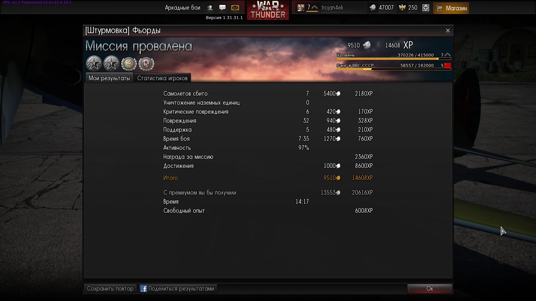Click the USSR flag rank indicator
Image resolution: width=536 pixels, height=301 pixels.
coord(448,65)
